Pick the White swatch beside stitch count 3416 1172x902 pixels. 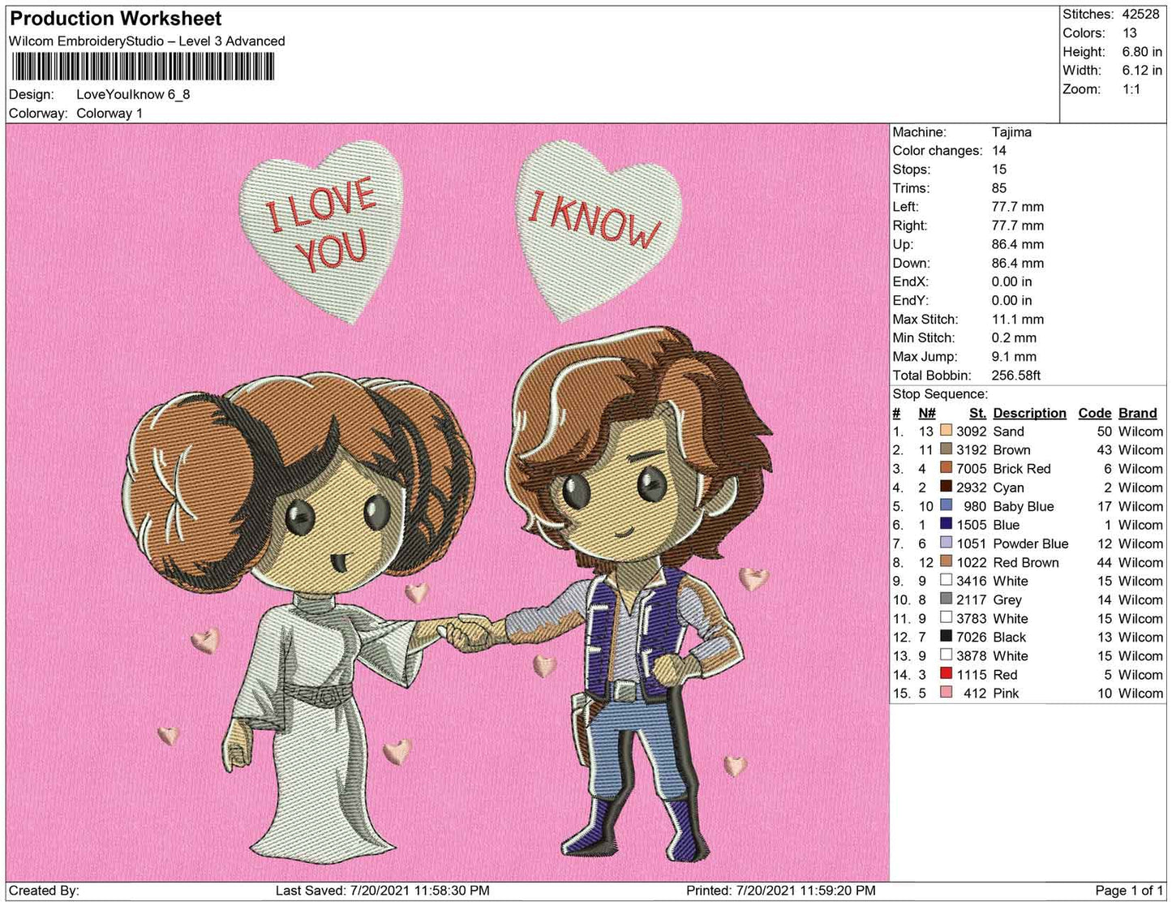click(946, 581)
